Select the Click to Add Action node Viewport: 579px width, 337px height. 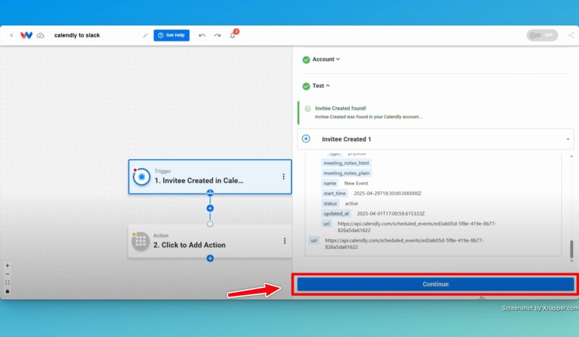coord(210,241)
